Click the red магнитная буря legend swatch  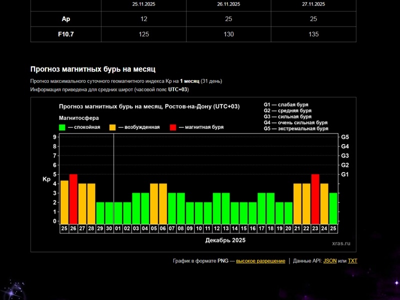coord(173,127)
